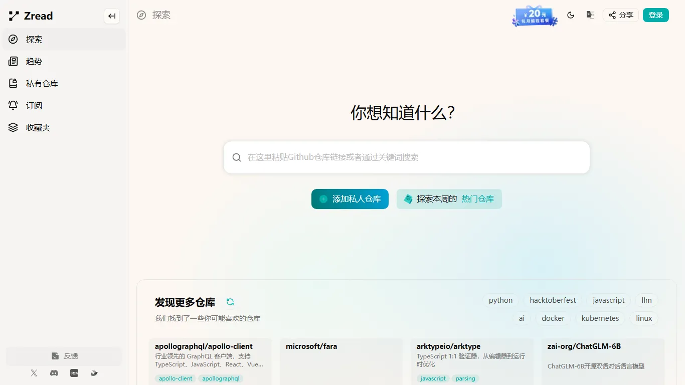Click the GitHub repository search field
Image resolution: width=685 pixels, height=385 pixels.
pos(406,157)
